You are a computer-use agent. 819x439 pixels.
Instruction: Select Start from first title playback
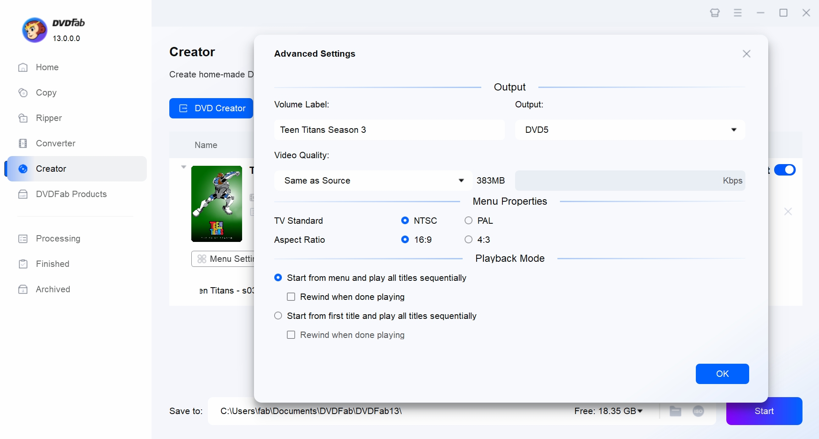[x=278, y=316]
